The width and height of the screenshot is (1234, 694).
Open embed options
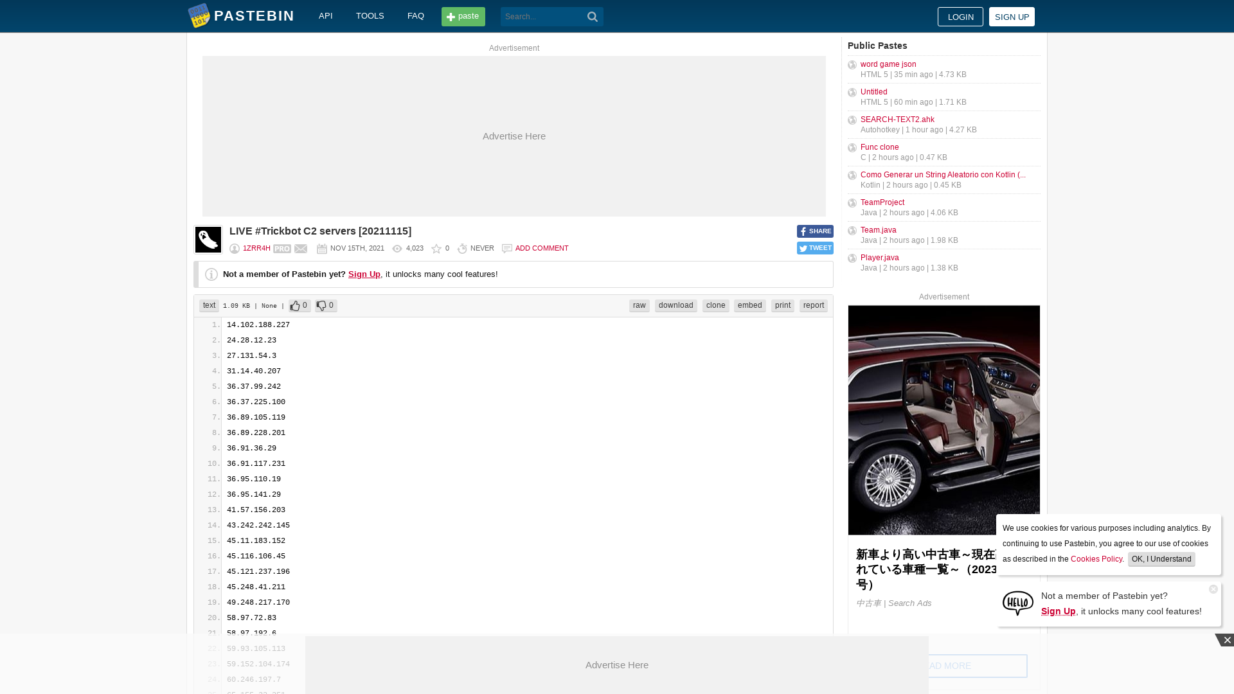click(x=750, y=306)
